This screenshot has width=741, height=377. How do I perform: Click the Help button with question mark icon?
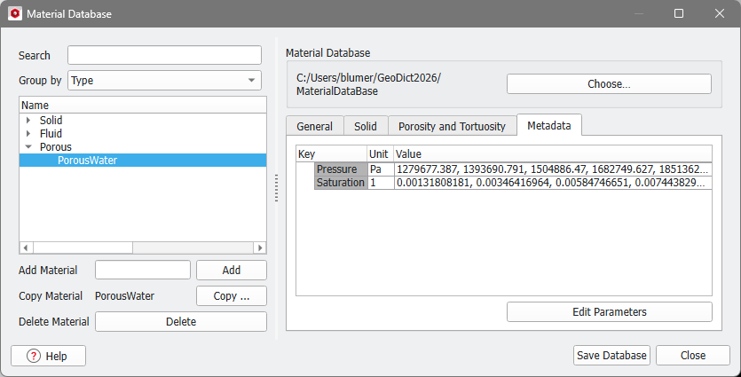click(48, 356)
